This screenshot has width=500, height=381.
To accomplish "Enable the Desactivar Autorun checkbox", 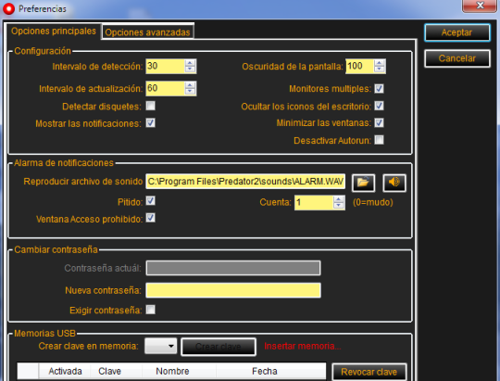I will coord(379,140).
